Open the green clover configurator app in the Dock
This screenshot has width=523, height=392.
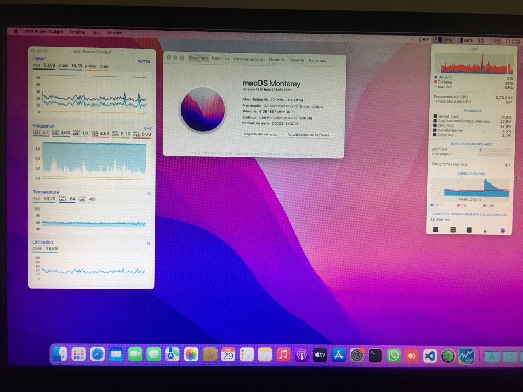tap(448, 356)
